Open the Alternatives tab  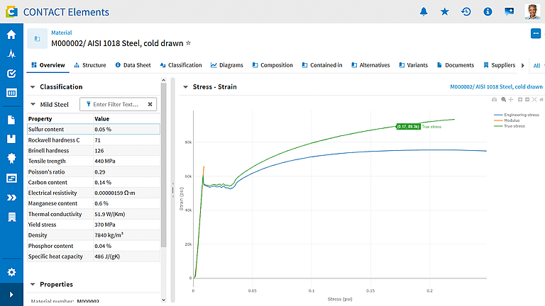point(370,65)
